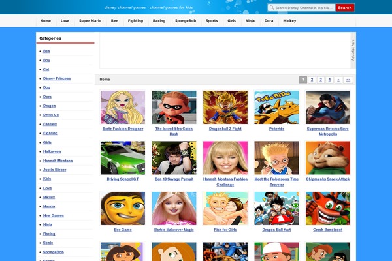Image resolution: width=392 pixels, height=261 pixels.
Task: Click the Driving School GT title link
Action: tap(123, 179)
